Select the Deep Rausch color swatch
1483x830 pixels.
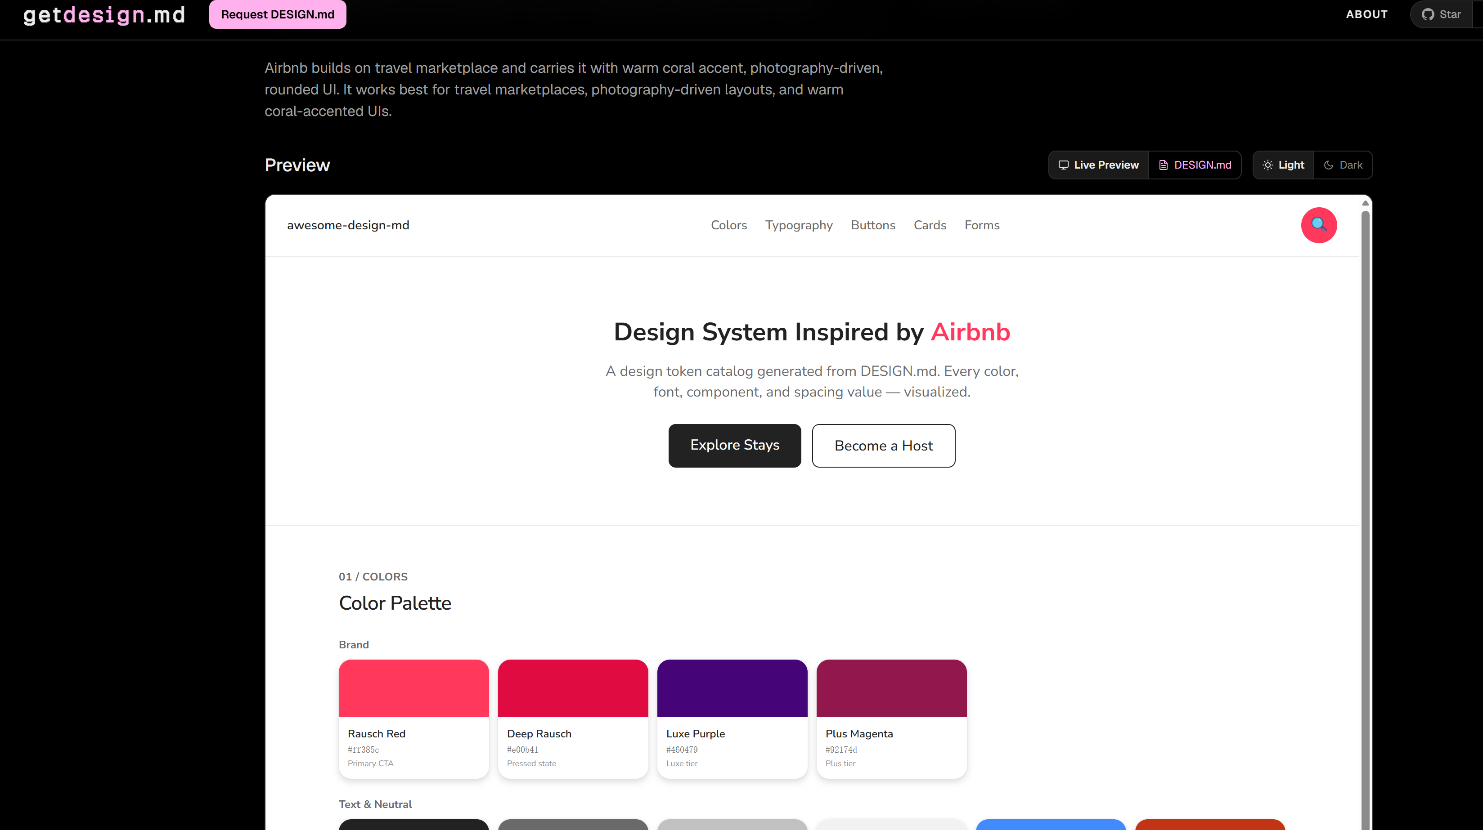point(573,719)
